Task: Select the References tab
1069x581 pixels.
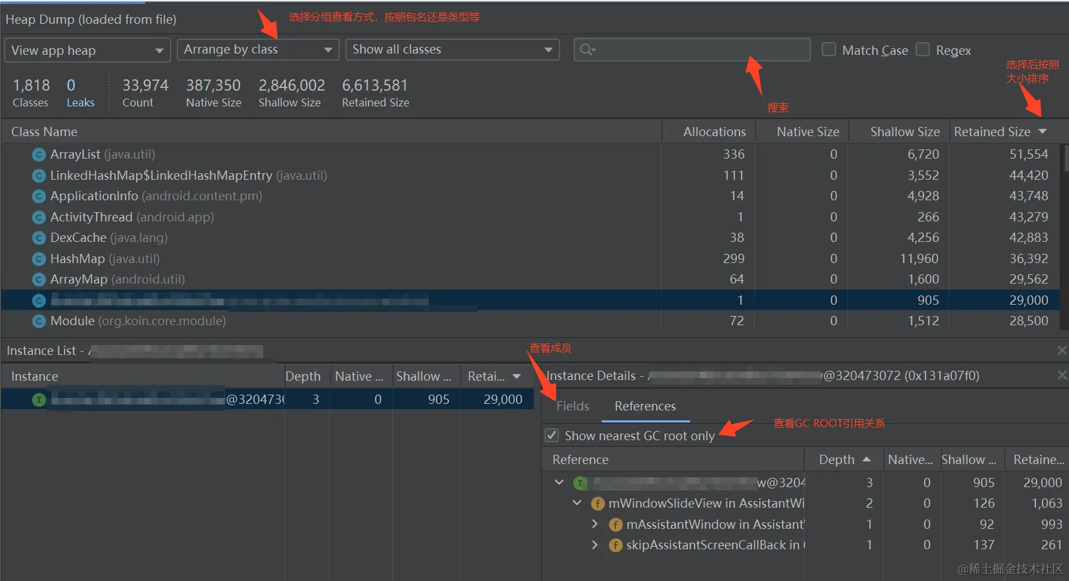Action: click(645, 406)
